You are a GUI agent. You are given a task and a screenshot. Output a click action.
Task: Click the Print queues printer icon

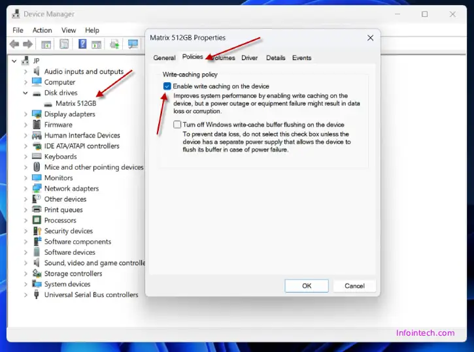pos(37,209)
